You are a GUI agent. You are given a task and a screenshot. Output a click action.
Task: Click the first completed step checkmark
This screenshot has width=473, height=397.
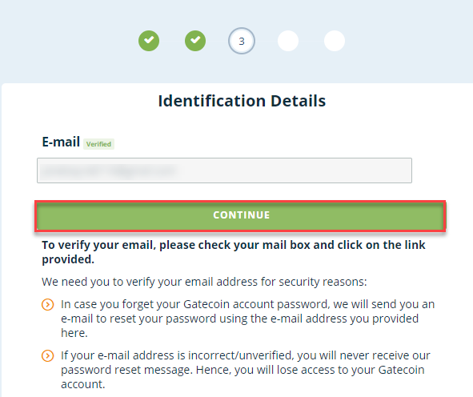tap(149, 41)
